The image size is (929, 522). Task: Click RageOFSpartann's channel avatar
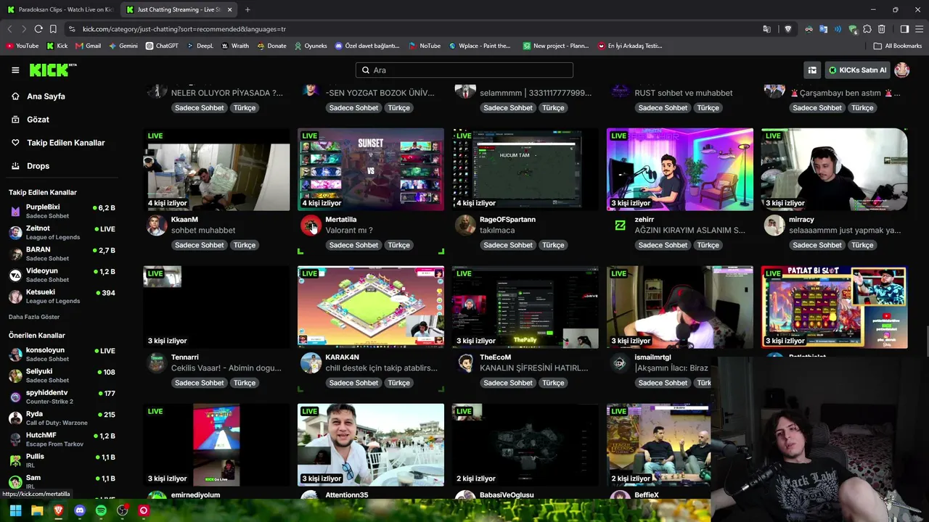click(465, 225)
